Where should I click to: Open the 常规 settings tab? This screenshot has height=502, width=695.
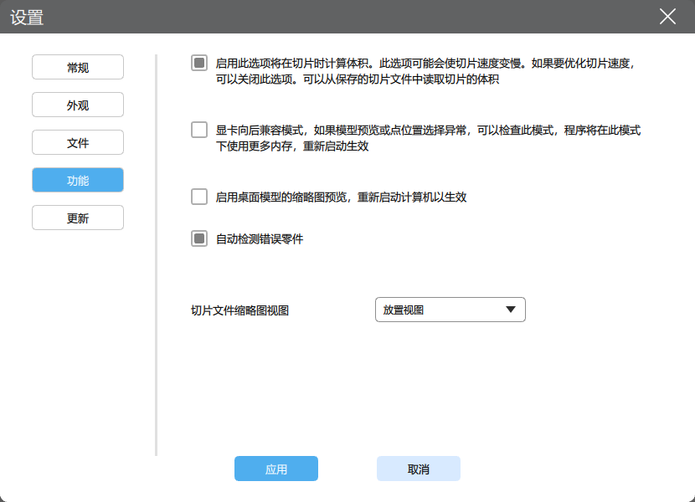coord(78,67)
